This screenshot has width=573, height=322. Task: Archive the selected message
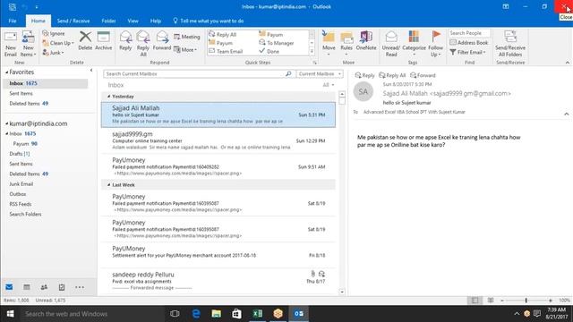[104, 41]
